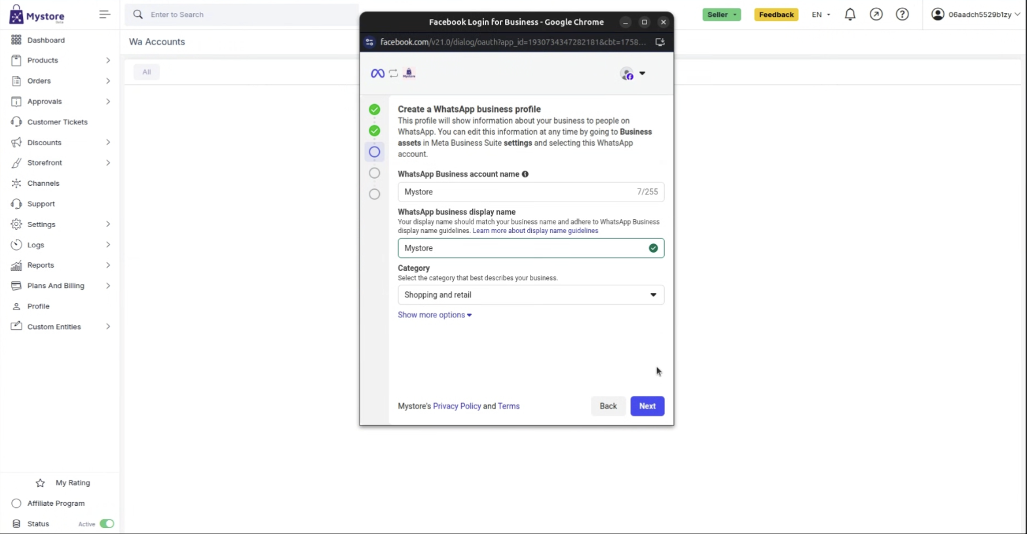Viewport: 1027px width, 534px height.
Task: Click the Mystore logo in sidebar
Action: pos(37,15)
